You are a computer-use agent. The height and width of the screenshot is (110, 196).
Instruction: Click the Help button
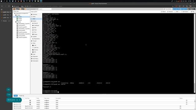193,12
